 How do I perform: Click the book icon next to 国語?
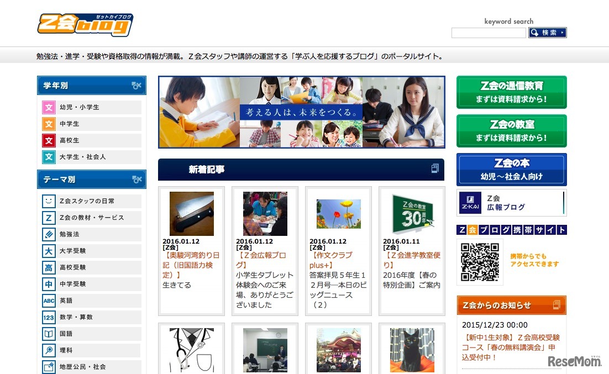point(49,334)
